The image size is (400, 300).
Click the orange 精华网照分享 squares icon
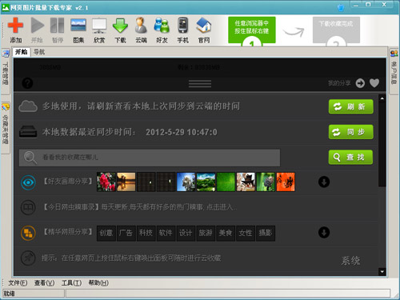pos(28,233)
